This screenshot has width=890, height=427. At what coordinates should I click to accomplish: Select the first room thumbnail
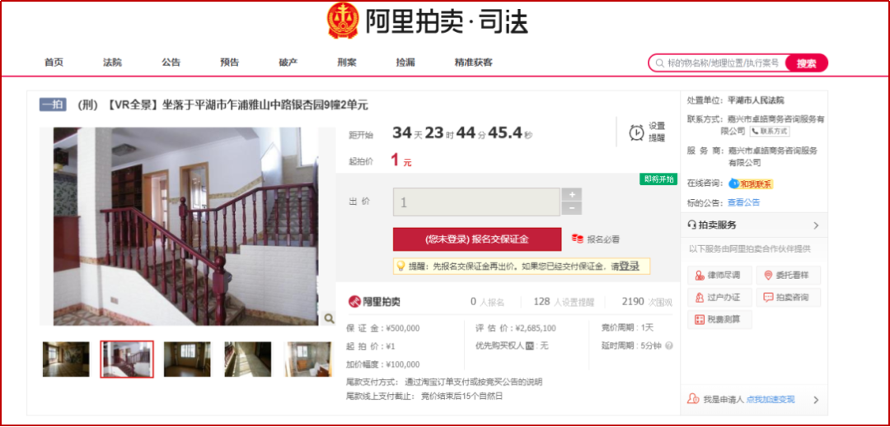[x=66, y=359]
